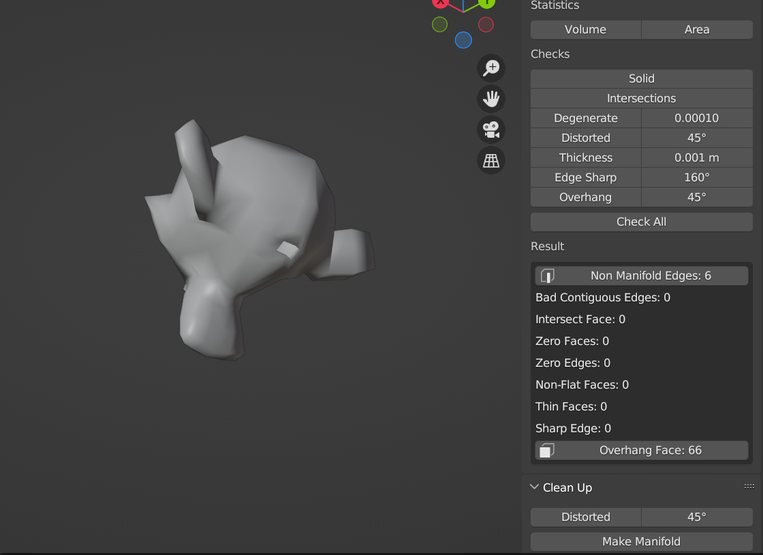Click the green Y axis gizmo ball
This screenshot has width=763, height=555.
click(x=486, y=3)
